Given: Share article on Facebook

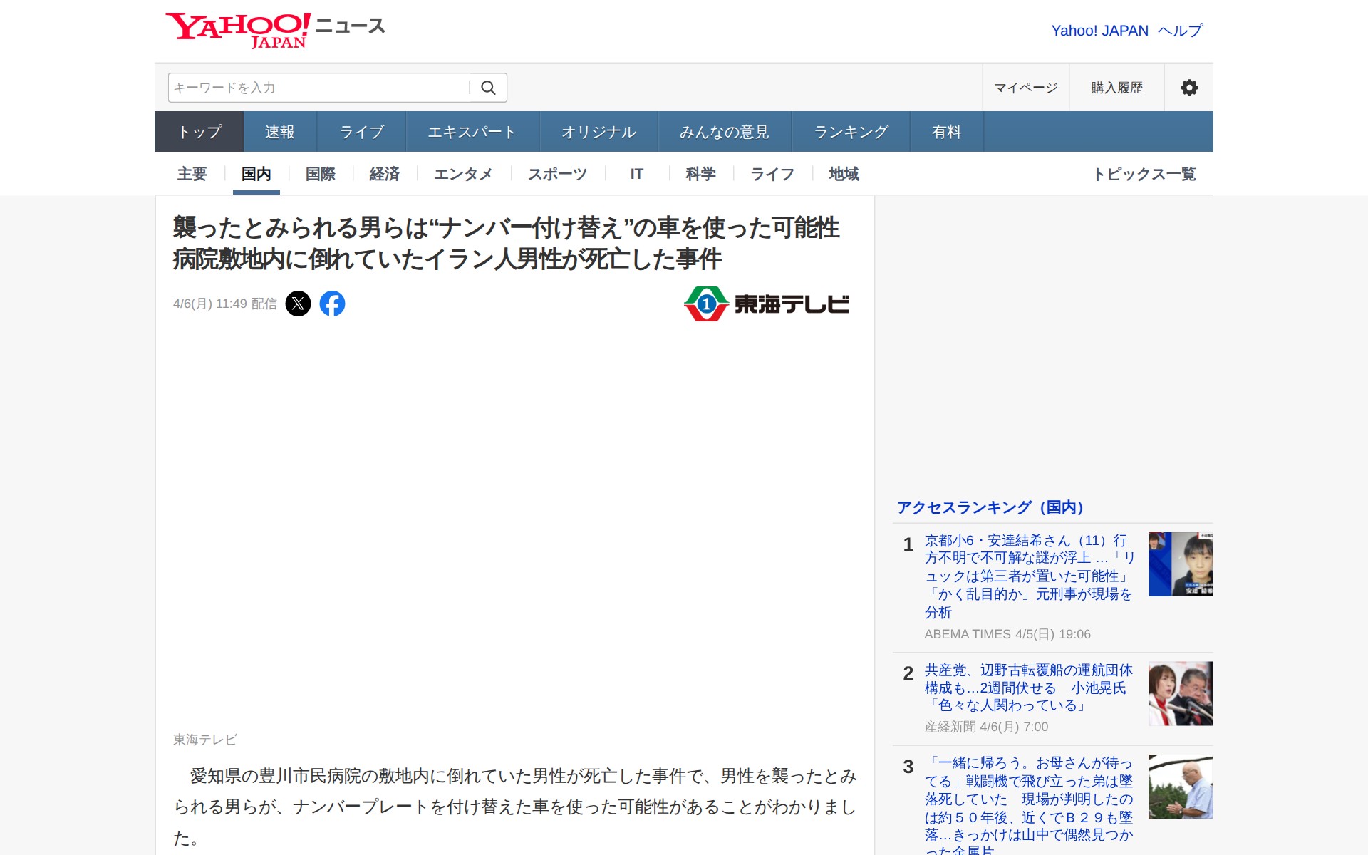Looking at the screenshot, I should pos(332,304).
